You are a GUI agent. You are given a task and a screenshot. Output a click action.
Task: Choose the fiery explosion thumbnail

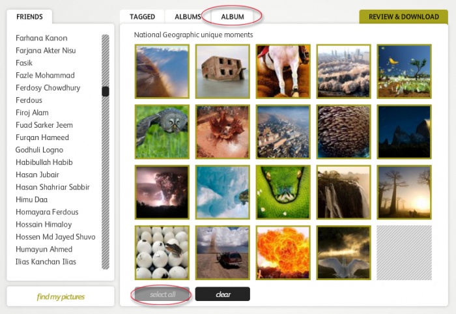coord(283,253)
